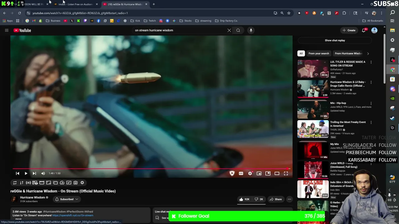
Task: Open the Lul Tyler & Reggie video thumbnail
Action: coord(313,68)
